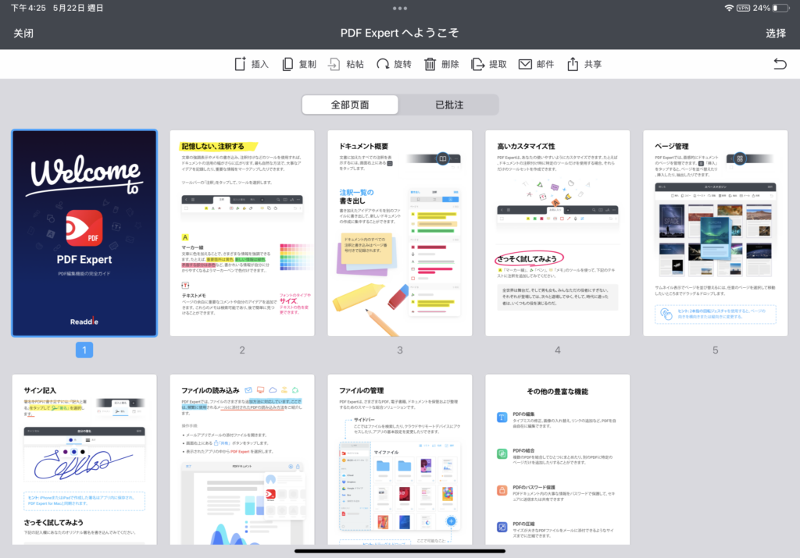Click the highlighted page number 1 badge
800x558 pixels.
point(84,350)
